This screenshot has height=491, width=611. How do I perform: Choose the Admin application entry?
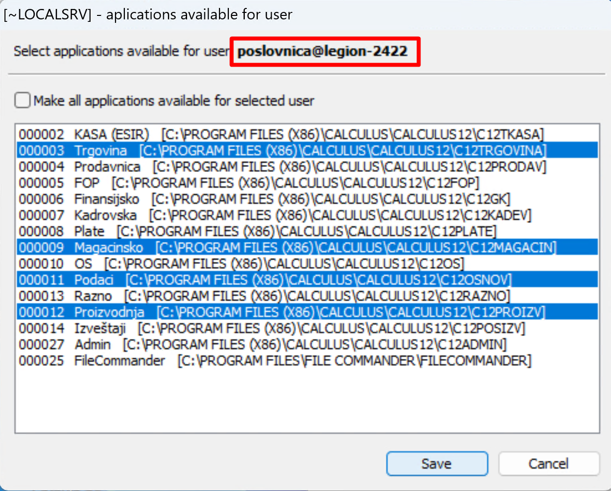pos(93,344)
